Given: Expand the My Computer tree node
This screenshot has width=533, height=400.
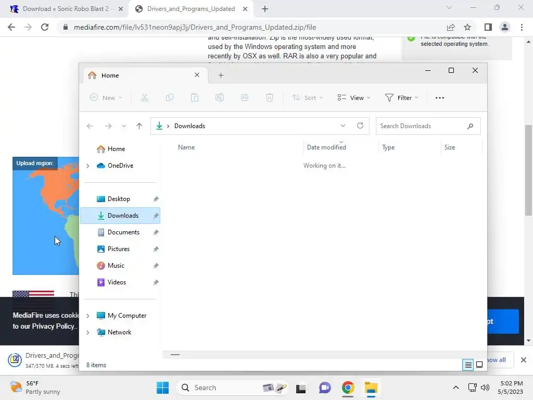Looking at the screenshot, I should (87, 316).
